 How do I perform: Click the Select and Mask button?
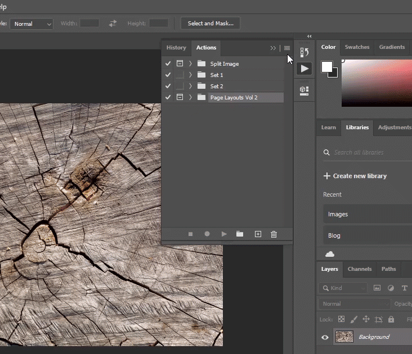pos(211,24)
